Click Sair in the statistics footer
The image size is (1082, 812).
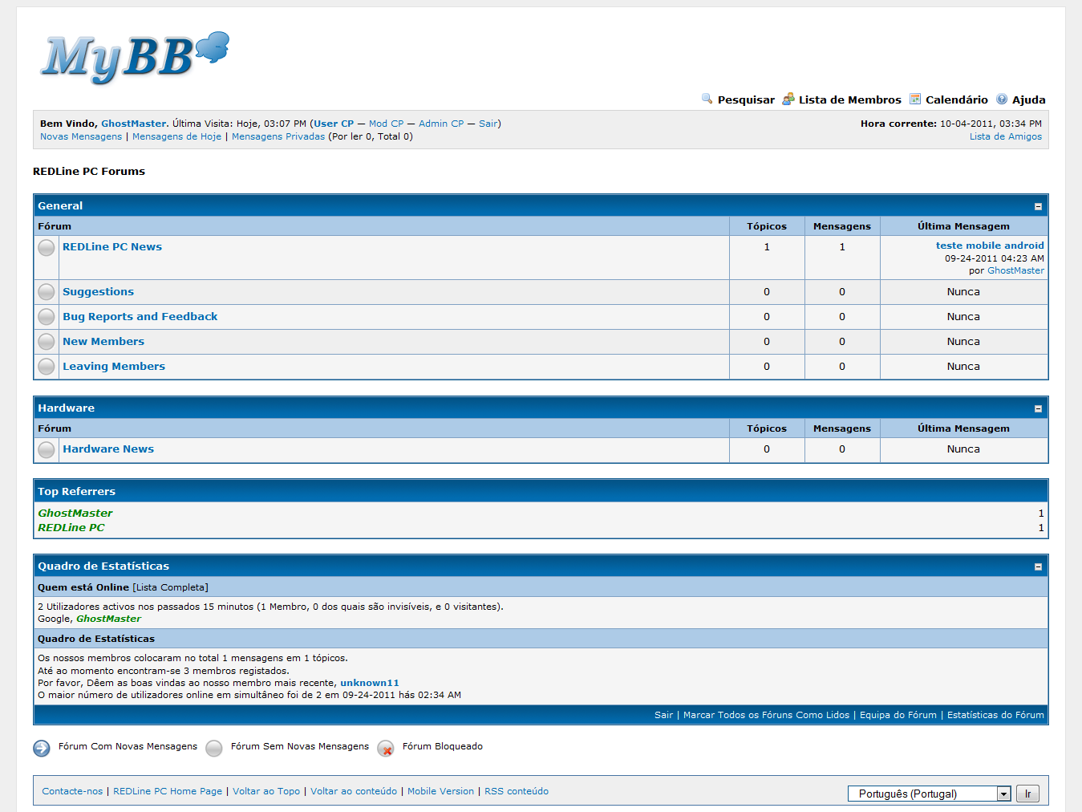pyautogui.click(x=663, y=715)
